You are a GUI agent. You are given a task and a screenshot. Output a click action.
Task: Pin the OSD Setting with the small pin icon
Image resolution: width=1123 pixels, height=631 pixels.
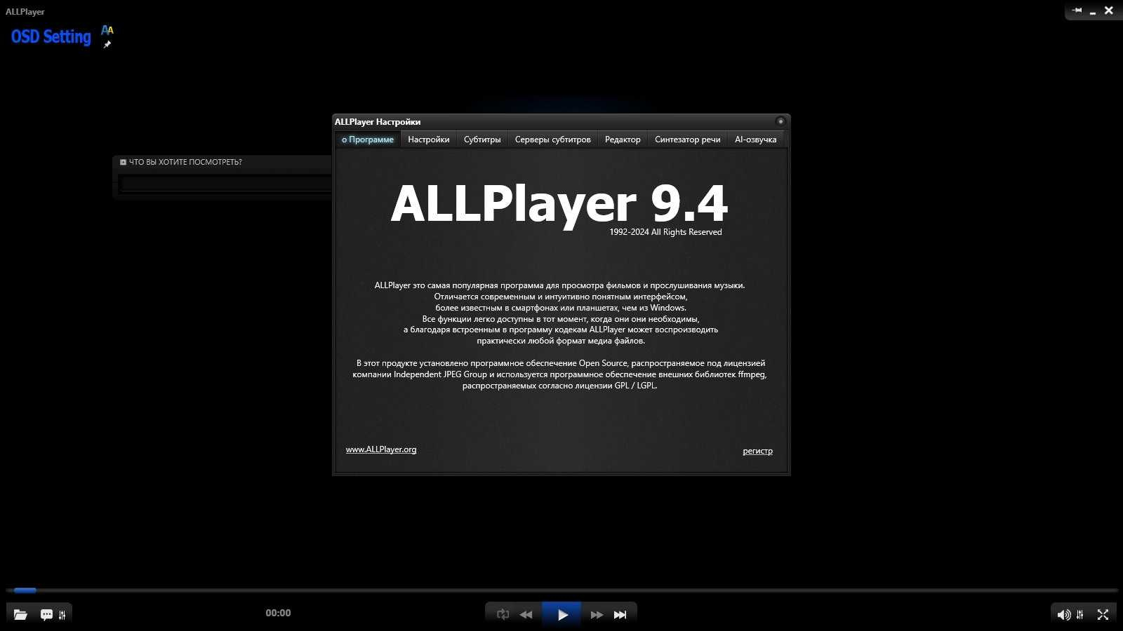click(107, 44)
